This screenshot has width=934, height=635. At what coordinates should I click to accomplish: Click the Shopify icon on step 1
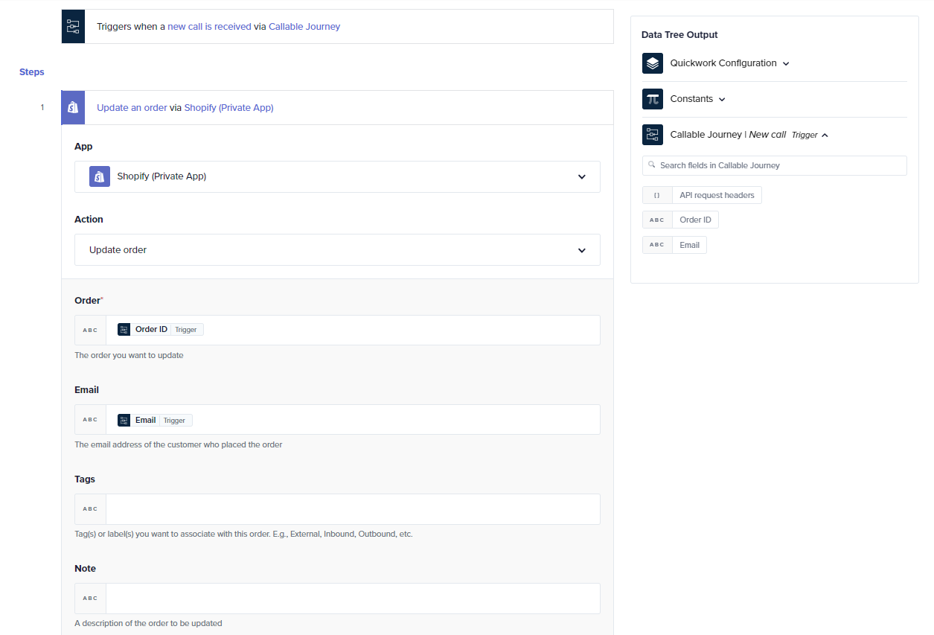click(73, 107)
